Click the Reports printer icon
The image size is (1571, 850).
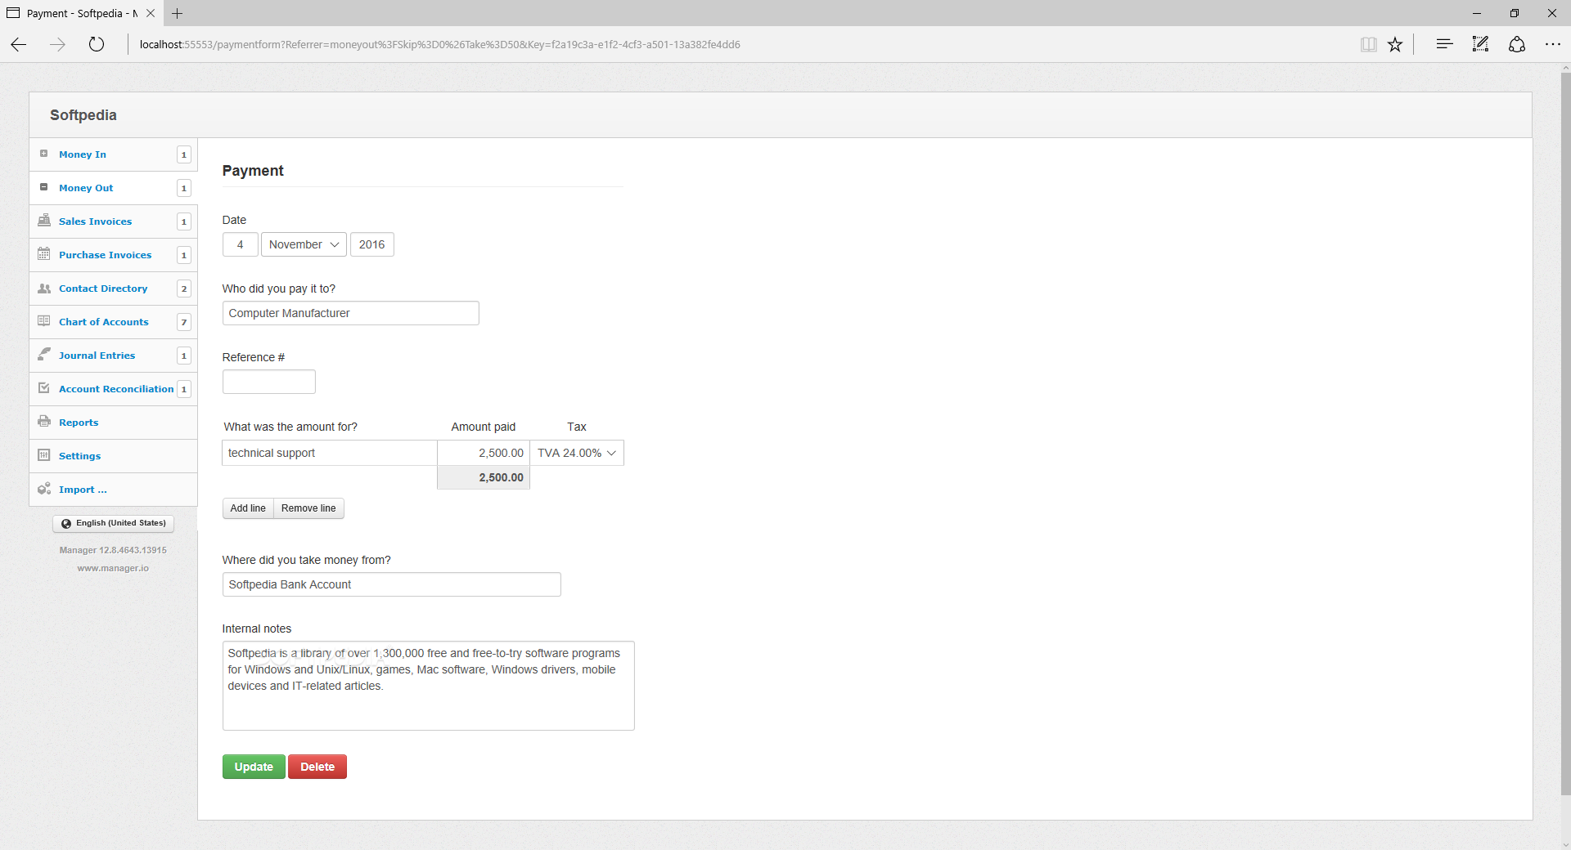click(44, 422)
